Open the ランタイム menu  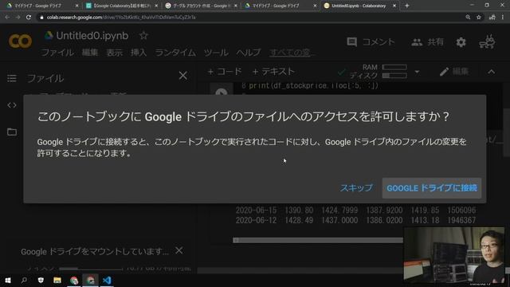(175, 53)
